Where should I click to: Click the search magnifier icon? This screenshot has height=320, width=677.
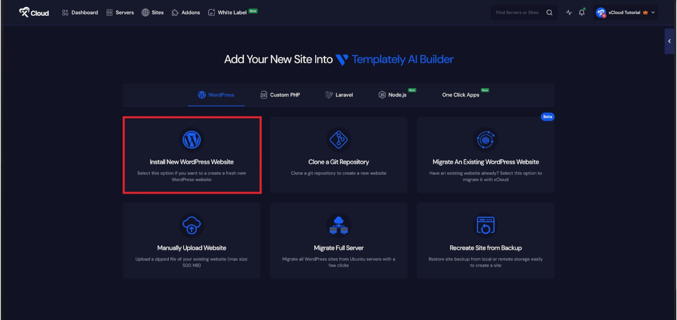coord(549,13)
